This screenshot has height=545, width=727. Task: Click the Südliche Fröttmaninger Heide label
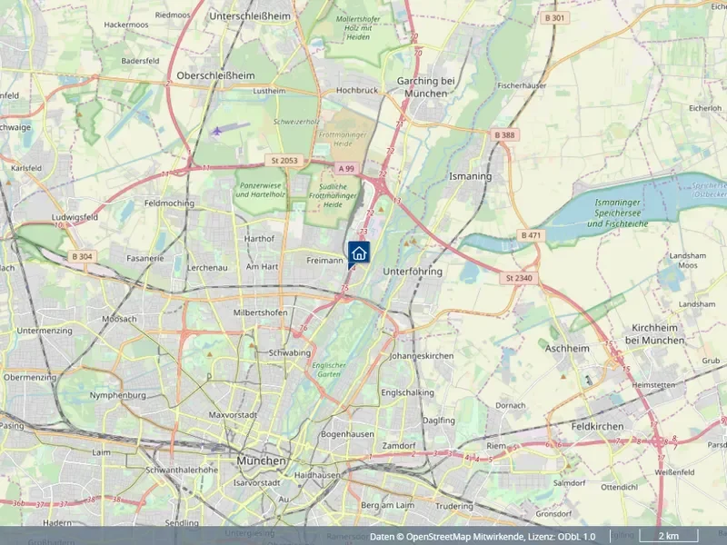[333, 195]
